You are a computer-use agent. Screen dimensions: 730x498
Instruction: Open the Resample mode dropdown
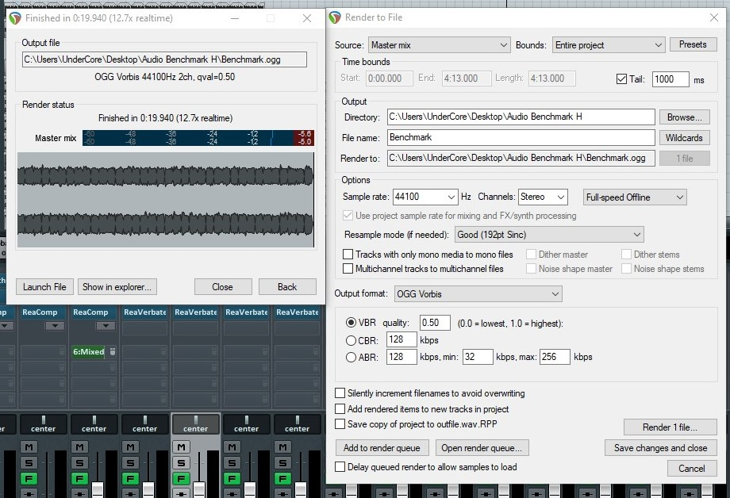point(549,235)
